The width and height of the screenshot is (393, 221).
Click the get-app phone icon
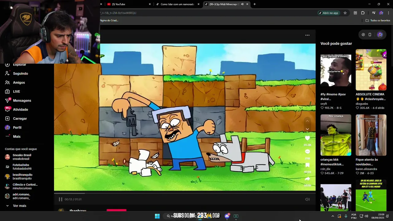[x=370, y=35]
